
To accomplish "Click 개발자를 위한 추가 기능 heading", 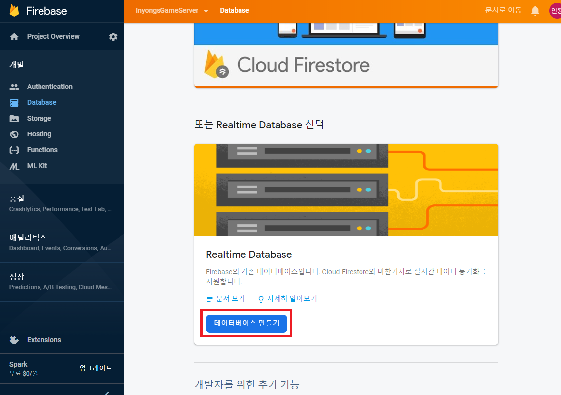I will pyautogui.click(x=247, y=385).
